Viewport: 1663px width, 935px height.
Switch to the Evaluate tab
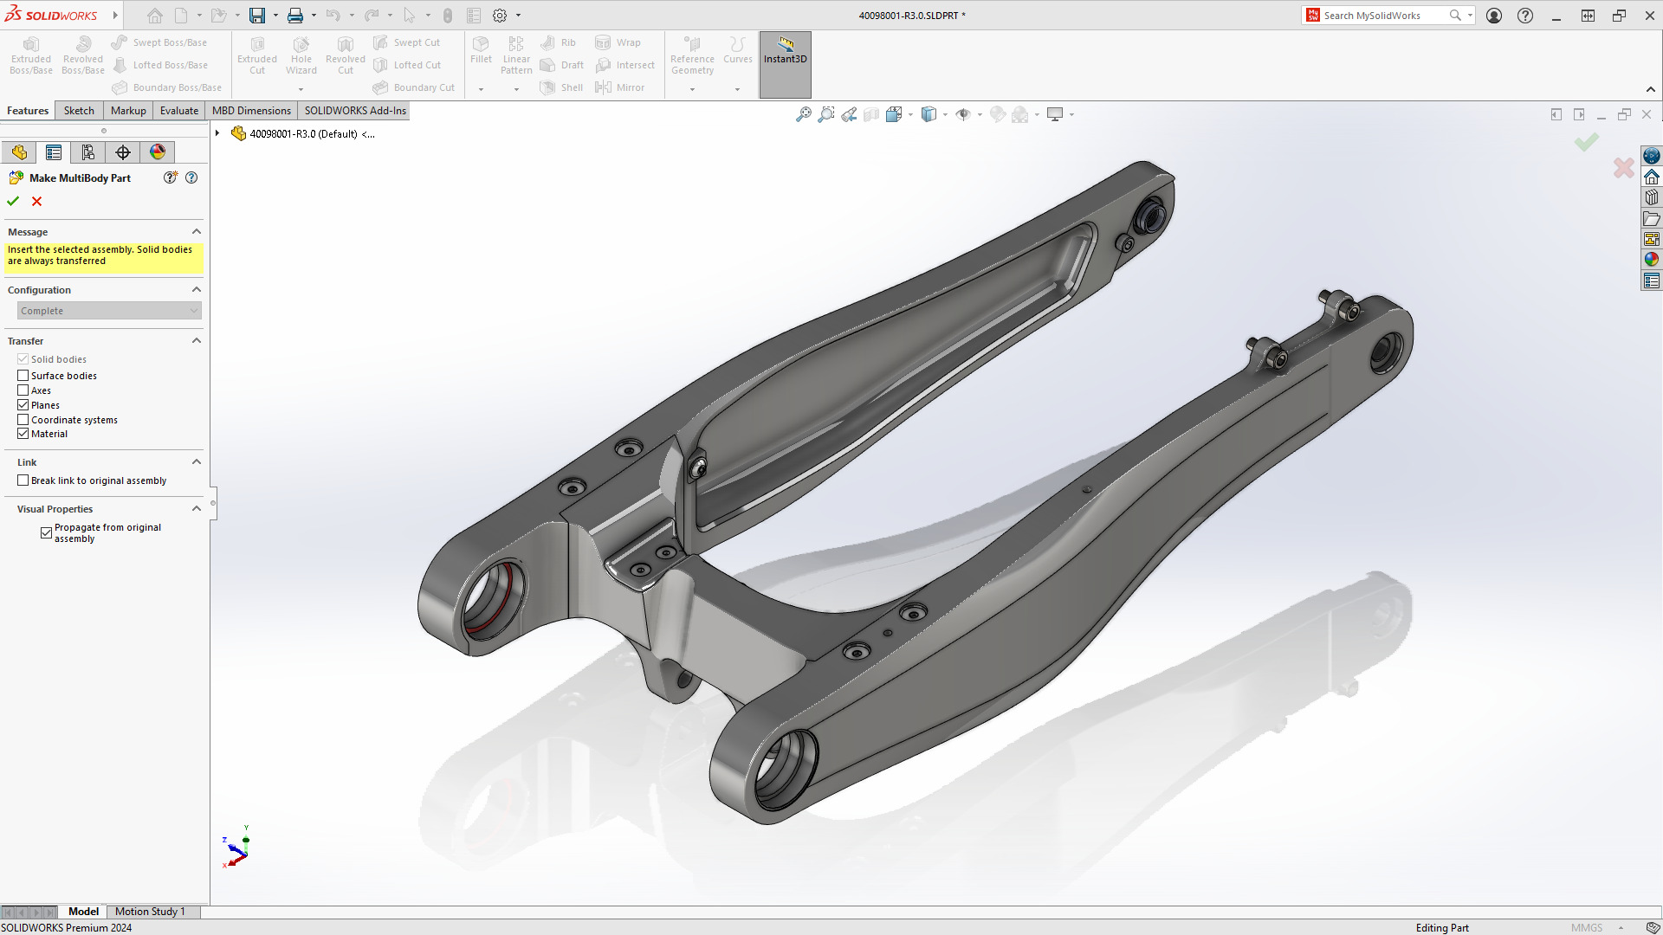tap(178, 110)
